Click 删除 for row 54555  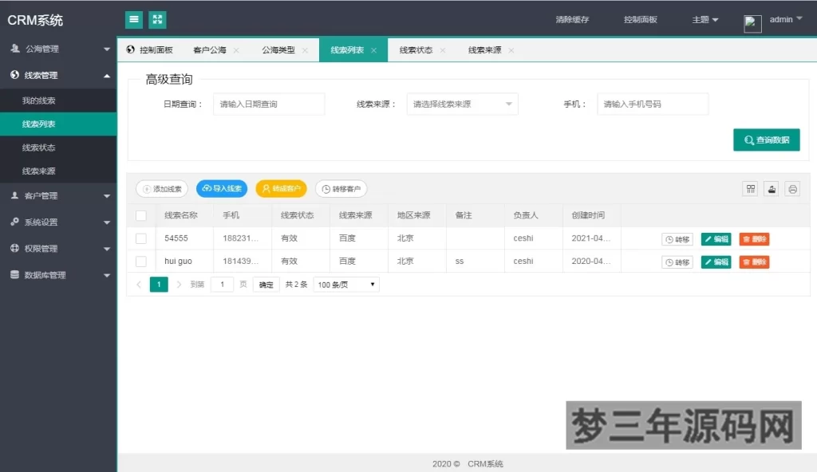[754, 239]
